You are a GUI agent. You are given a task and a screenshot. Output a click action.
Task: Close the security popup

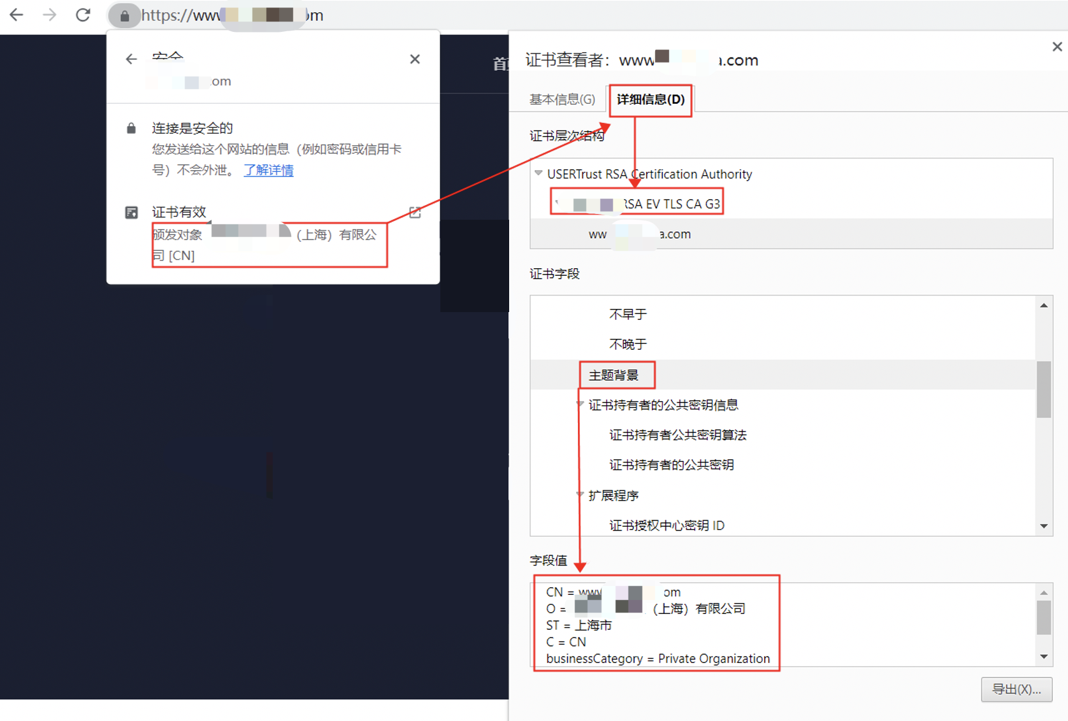[x=415, y=59]
